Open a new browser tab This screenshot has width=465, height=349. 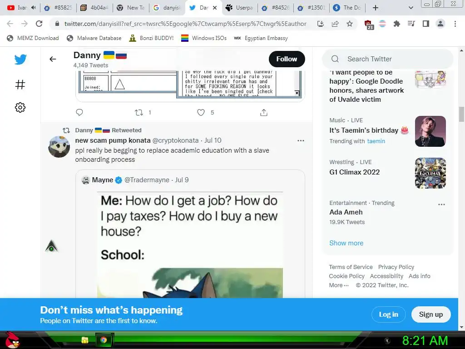point(376,8)
